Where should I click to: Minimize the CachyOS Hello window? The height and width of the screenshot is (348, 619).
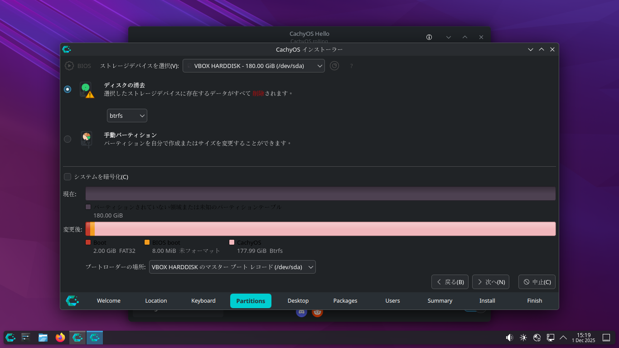(x=449, y=37)
